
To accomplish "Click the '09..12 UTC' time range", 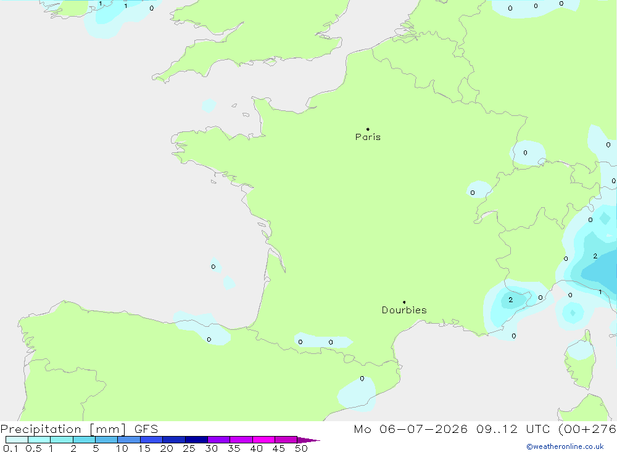I will 512,429.
